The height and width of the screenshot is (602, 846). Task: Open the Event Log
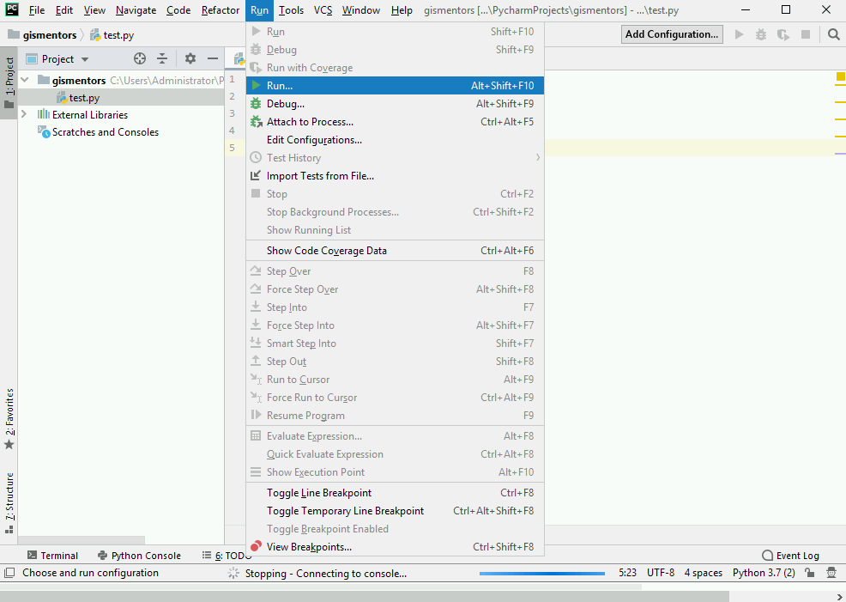[789, 555]
